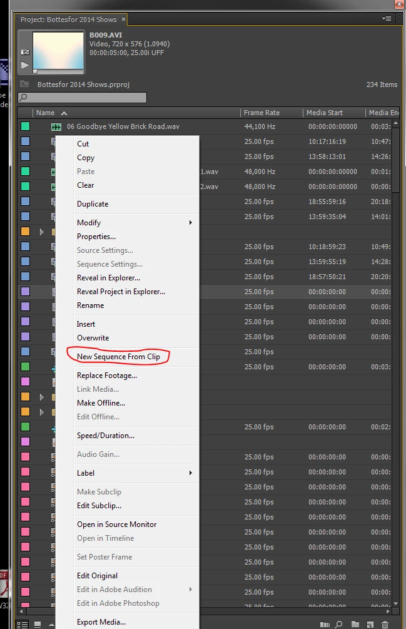The image size is (406, 629).
Task: Click the Link Media... entry
Action: click(x=98, y=389)
